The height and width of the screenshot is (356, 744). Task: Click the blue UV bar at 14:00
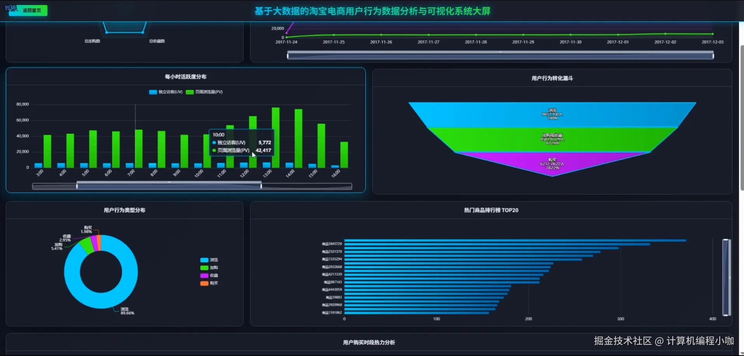click(290, 165)
